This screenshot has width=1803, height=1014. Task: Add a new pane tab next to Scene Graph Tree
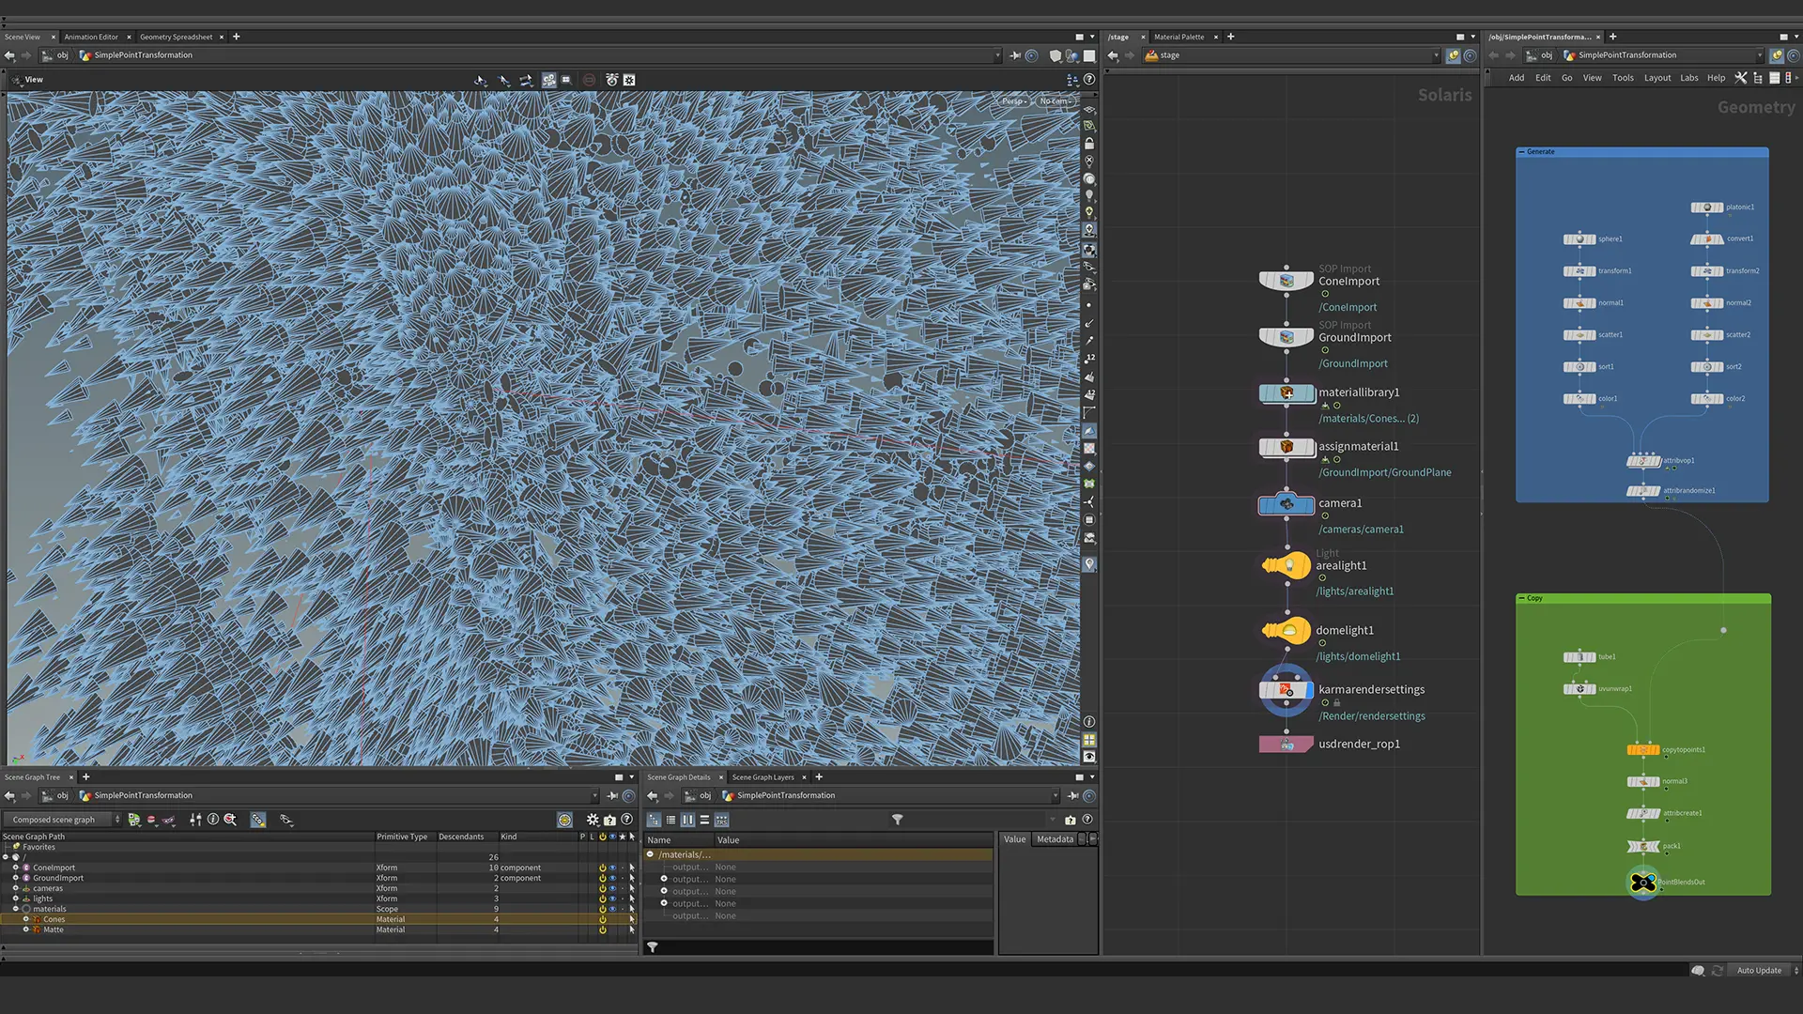pyautogui.click(x=85, y=776)
